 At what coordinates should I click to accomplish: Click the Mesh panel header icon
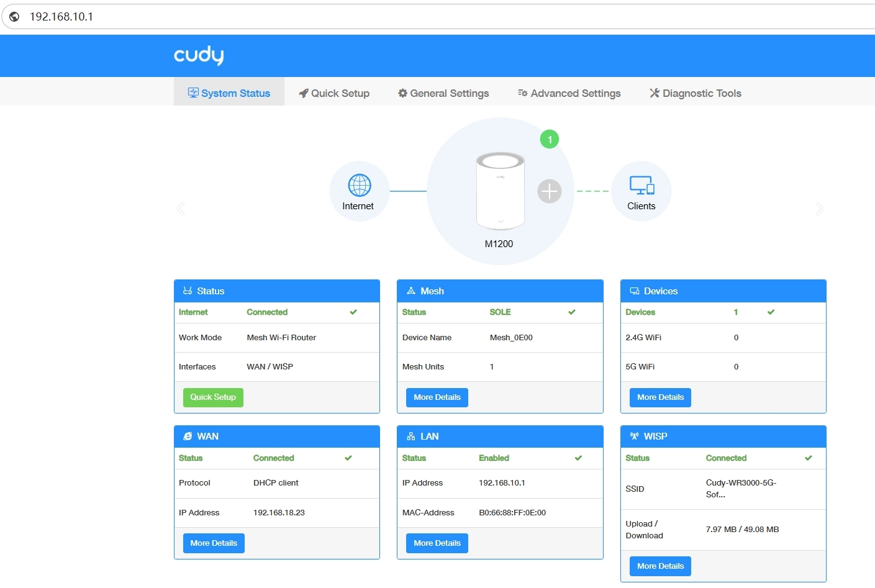pos(411,291)
